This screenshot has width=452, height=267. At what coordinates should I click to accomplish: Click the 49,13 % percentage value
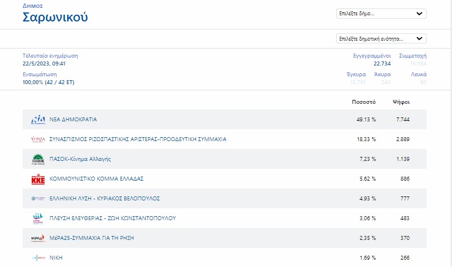click(x=366, y=120)
